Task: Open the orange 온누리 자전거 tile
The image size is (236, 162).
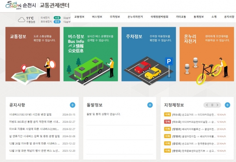Action: tap(207, 54)
